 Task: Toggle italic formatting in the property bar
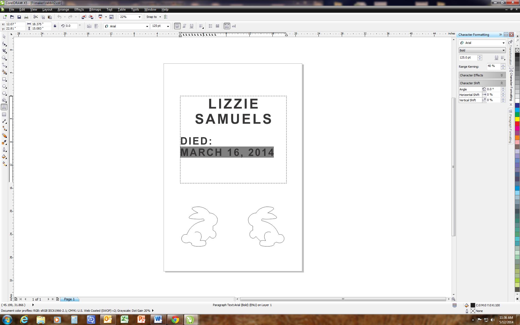tap(184, 26)
